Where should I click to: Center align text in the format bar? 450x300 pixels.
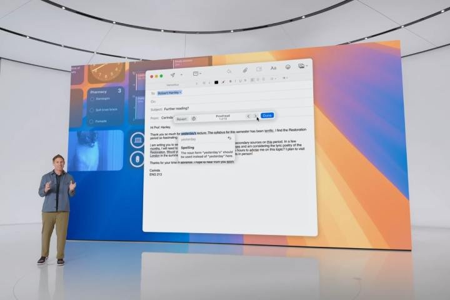(258, 80)
